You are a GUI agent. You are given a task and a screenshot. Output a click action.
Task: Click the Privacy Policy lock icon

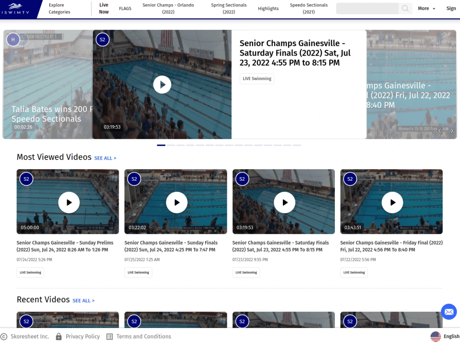tap(59, 337)
